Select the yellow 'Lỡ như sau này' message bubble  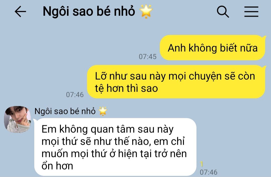click(x=176, y=82)
